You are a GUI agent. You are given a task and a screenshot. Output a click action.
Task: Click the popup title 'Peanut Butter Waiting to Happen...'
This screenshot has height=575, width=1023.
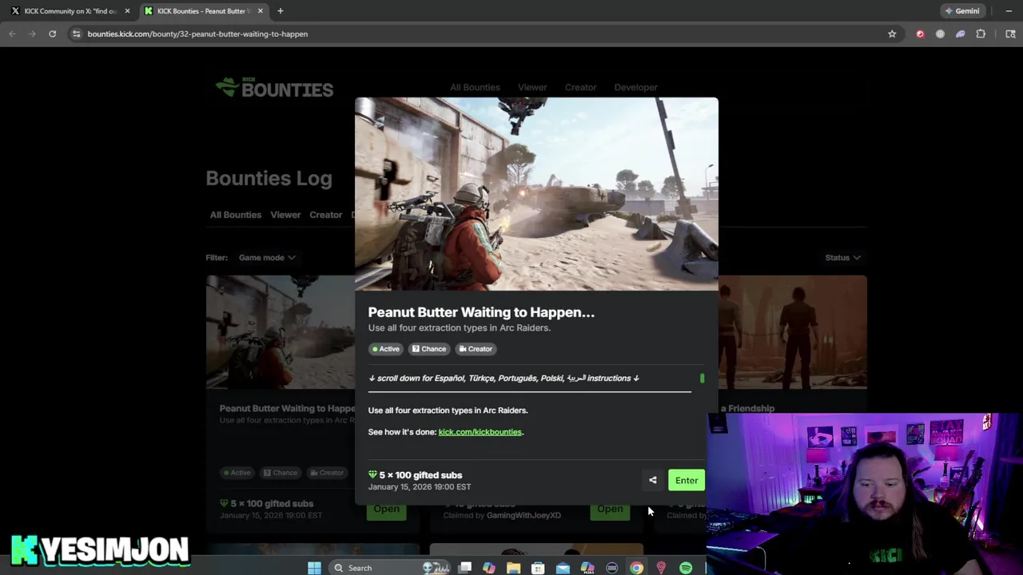click(x=481, y=312)
